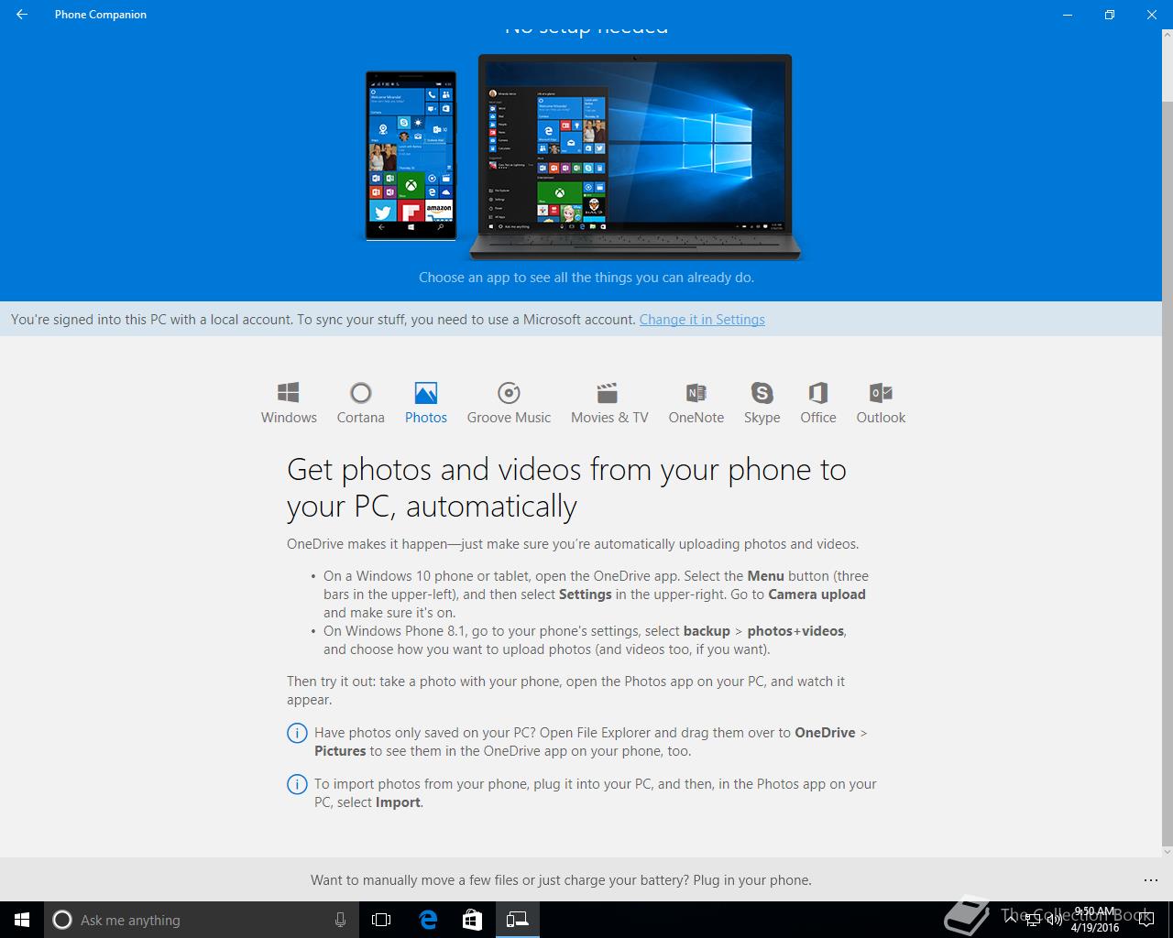The height and width of the screenshot is (938, 1173).
Task: Open Task View from the taskbar
Action: pyautogui.click(x=381, y=920)
